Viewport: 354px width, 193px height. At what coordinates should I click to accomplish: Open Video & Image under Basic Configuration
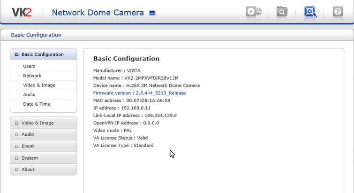39,85
